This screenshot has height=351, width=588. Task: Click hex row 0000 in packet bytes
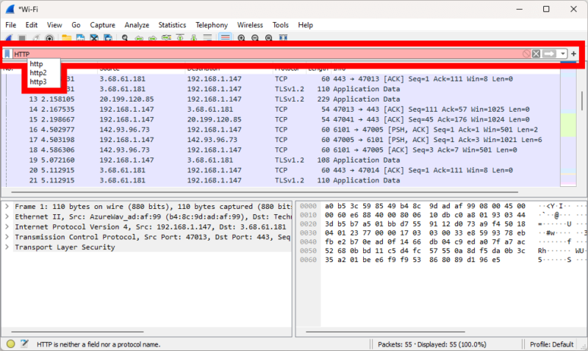point(442,206)
